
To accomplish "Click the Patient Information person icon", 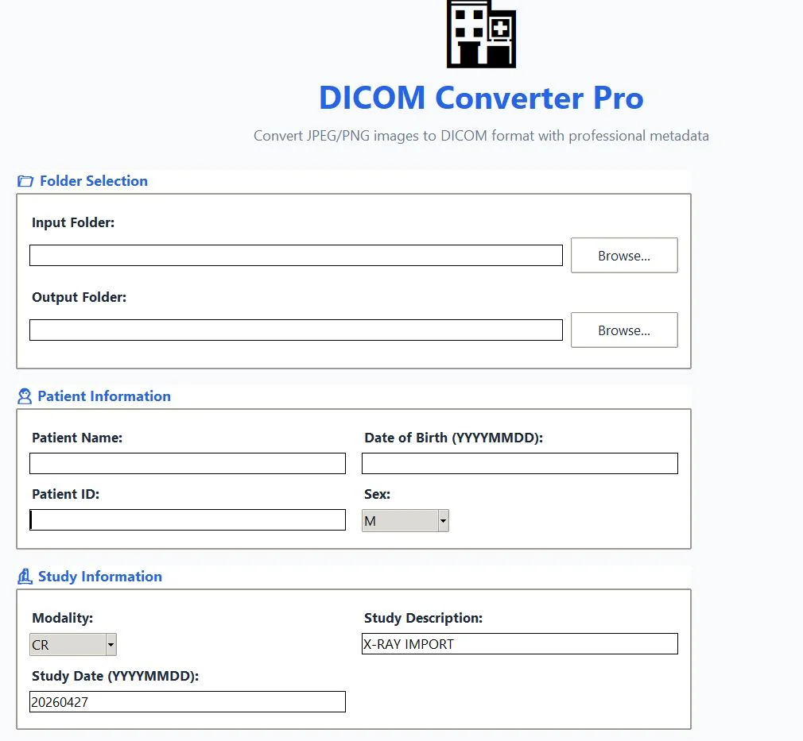I will coord(25,396).
